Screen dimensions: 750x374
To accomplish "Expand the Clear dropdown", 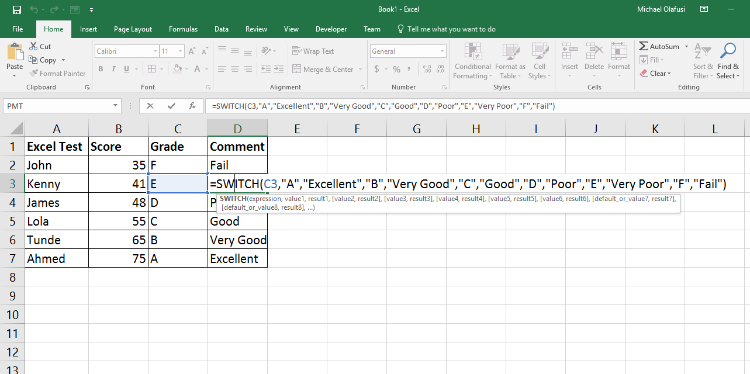I will tap(669, 73).
